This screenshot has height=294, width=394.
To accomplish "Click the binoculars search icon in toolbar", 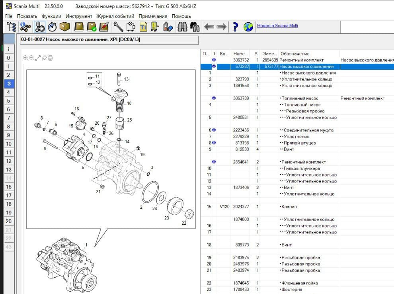I will tap(183, 27).
